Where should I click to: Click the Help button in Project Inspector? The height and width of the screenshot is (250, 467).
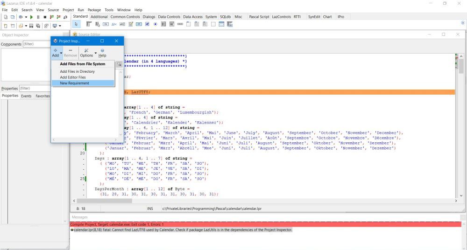pyautogui.click(x=102, y=53)
